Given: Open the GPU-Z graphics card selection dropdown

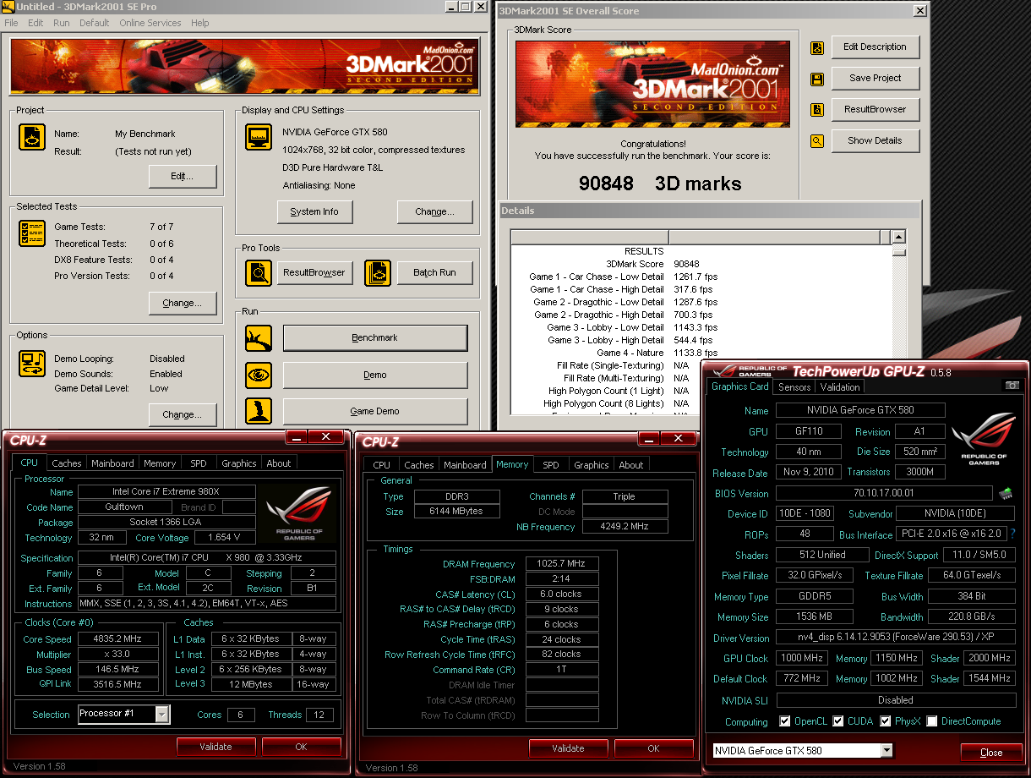Looking at the screenshot, I should [886, 750].
